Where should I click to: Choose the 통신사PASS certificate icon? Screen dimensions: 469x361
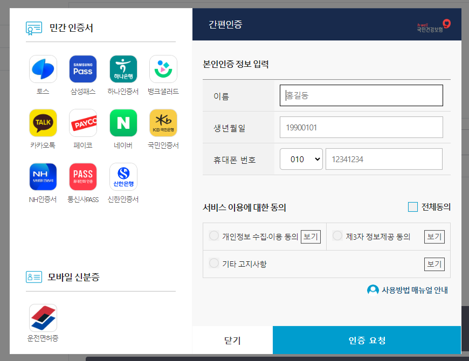pos(83,177)
